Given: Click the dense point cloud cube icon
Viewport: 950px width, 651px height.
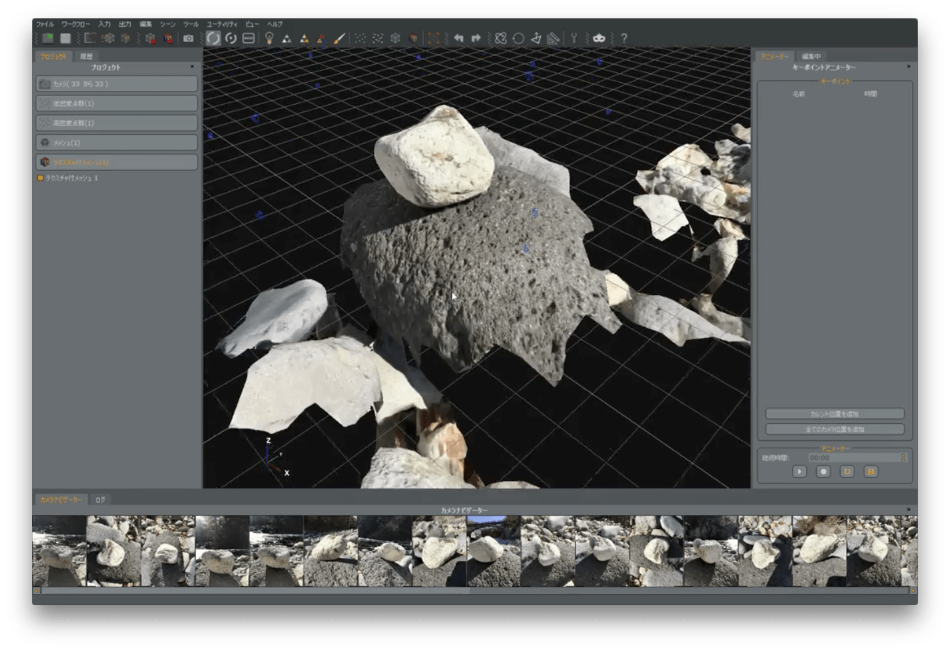Looking at the screenshot, I should pos(108,38).
